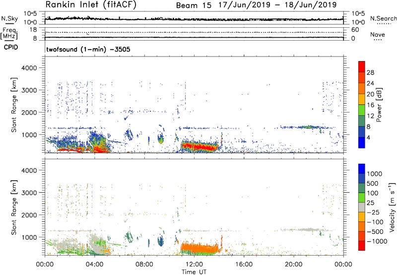This screenshot has height=275, width=397.
Task: Click the velocity panel 'Slant Range [km]' label
Action: (14, 207)
